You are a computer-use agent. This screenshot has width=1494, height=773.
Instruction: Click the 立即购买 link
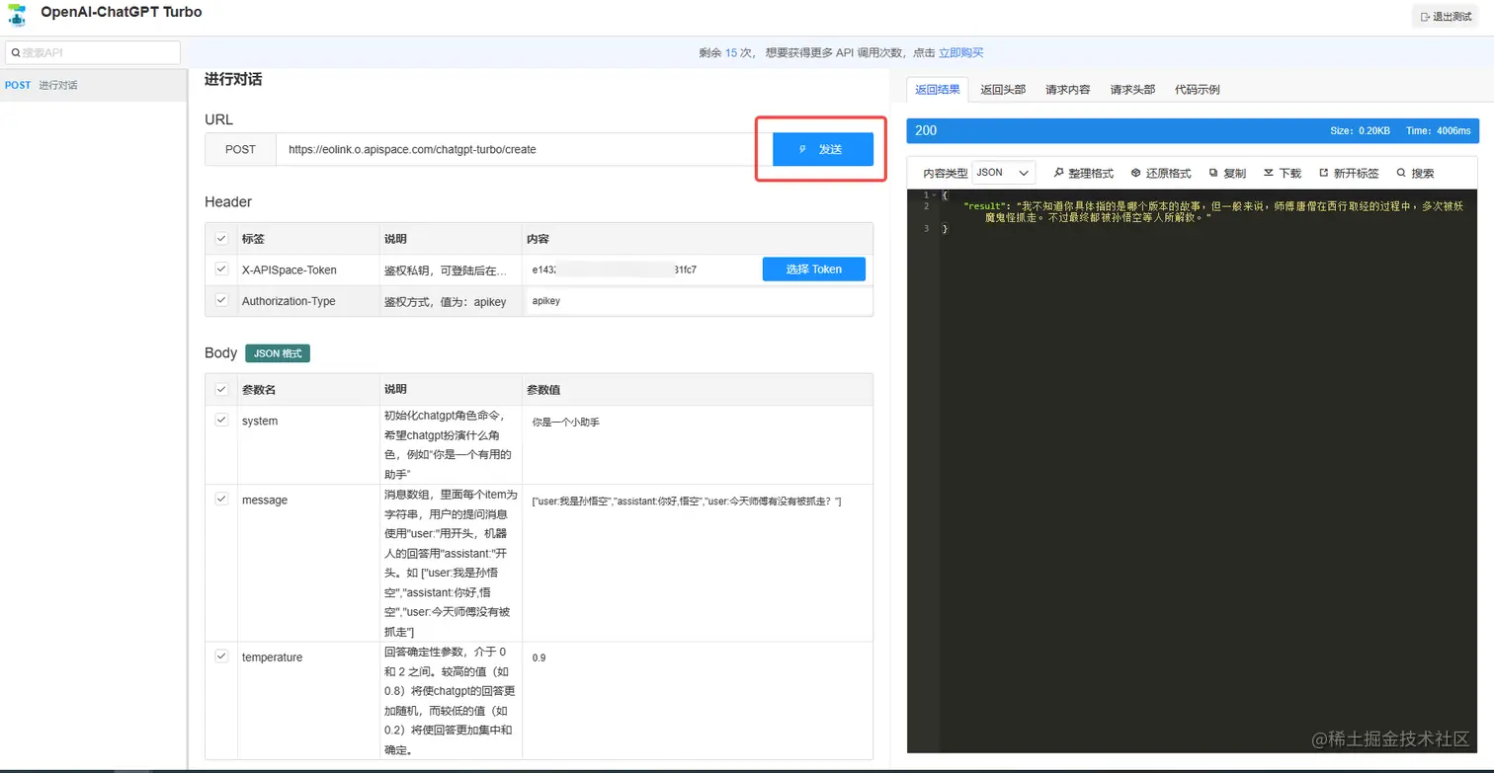click(x=960, y=53)
